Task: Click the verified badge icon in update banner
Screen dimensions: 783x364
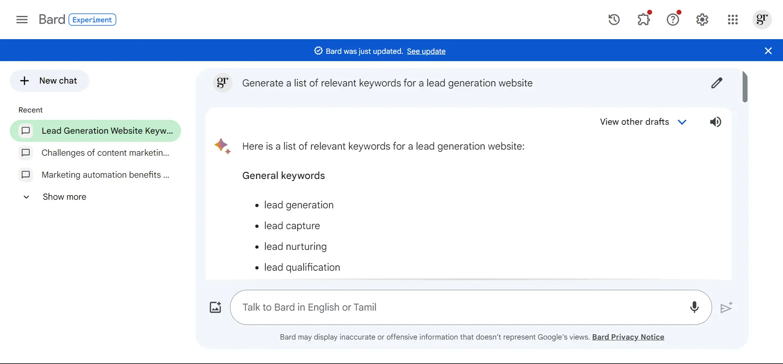Action: click(318, 51)
